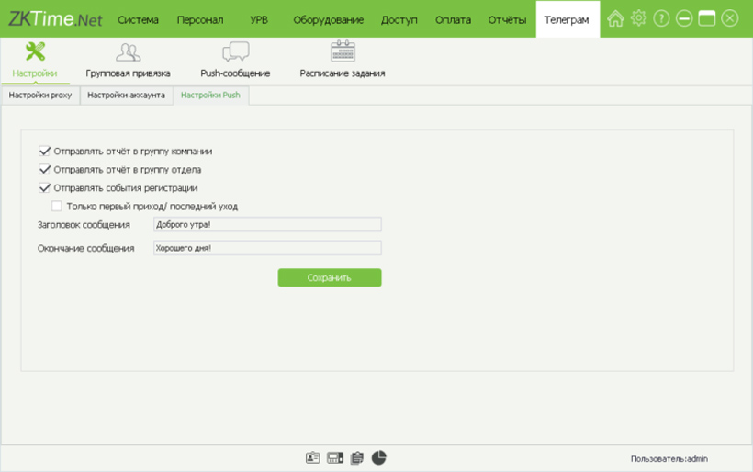
Task: Click the Заголовок сообщения text field
Action: pos(266,224)
